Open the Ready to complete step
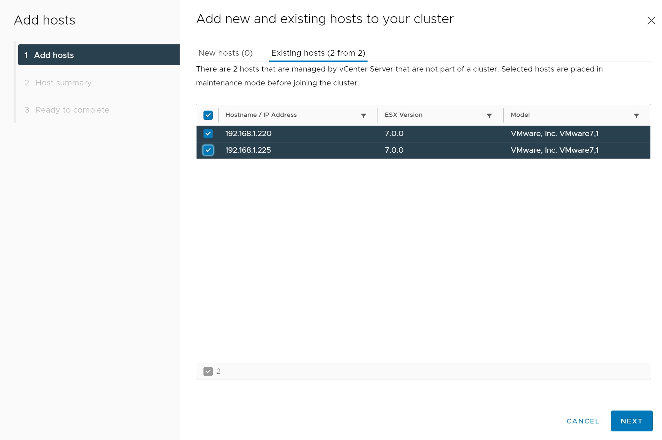662x440 pixels. [x=72, y=110]
